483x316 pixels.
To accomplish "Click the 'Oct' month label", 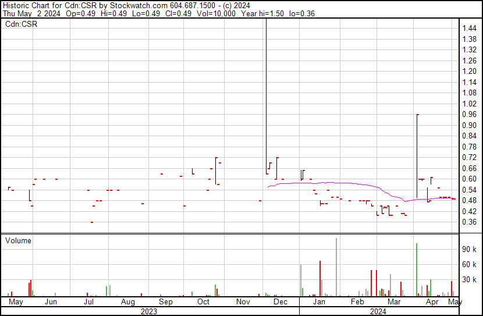I will pyautogui.click(x=203, y=302).
